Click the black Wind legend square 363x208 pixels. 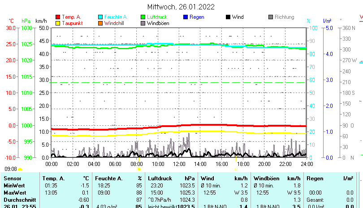pyautogui.click(x=228, y=17)
